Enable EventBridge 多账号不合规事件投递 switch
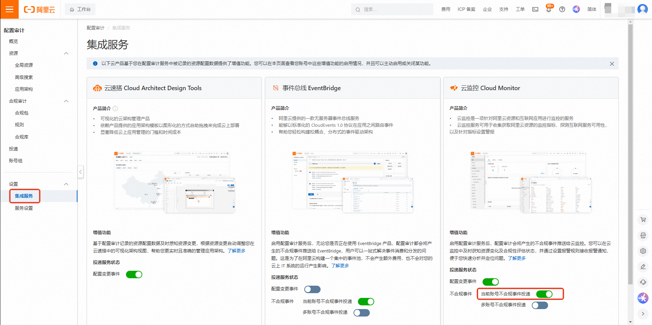The image size is (652, 325). (x=362, y=313)
